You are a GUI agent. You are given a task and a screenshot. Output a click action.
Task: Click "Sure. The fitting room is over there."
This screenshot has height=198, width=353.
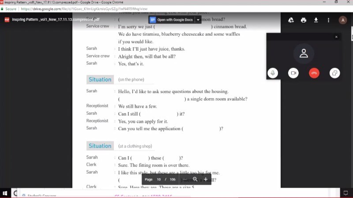pos(154,165)
